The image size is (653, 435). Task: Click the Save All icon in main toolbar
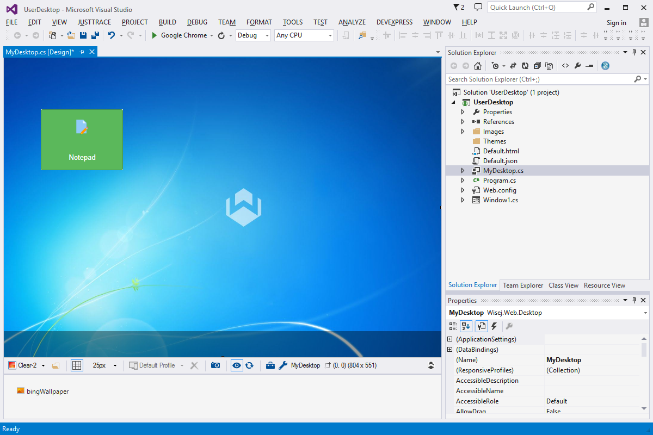pos(95,35)
